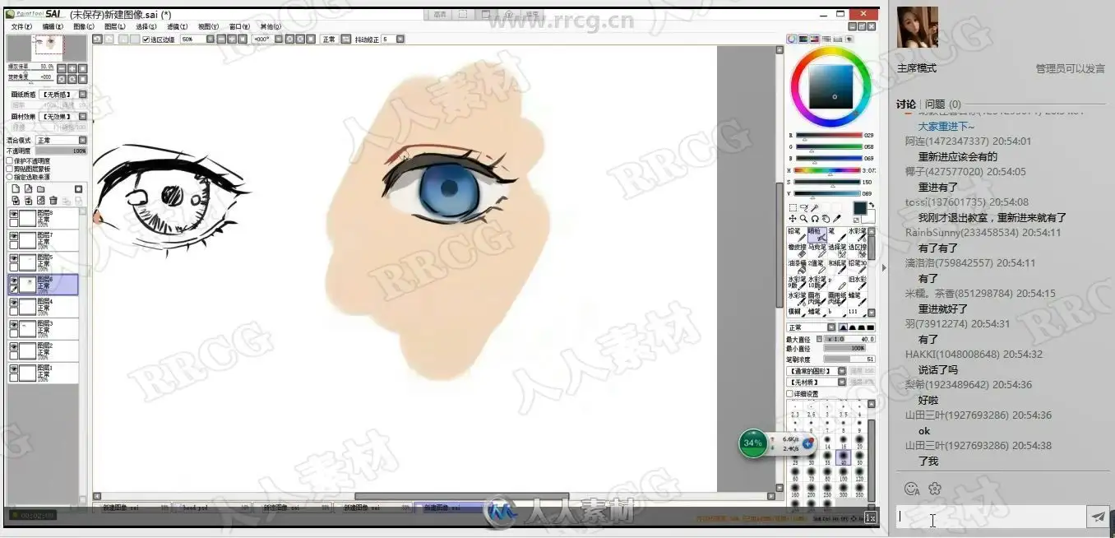Select the lasso selection tool
This screenshot has width=1115, height=538.
click(804, 208)
